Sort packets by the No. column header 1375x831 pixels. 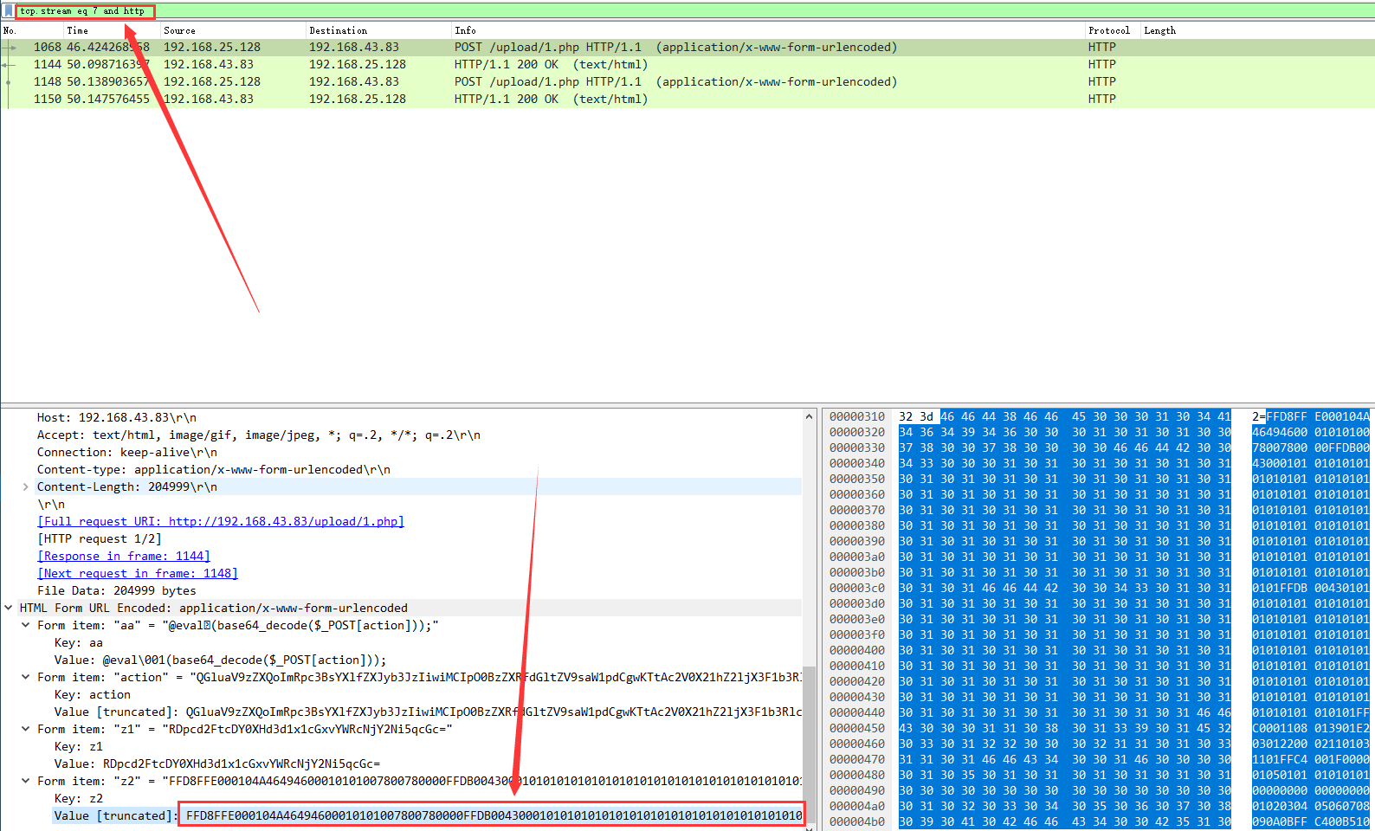(10, 30)
